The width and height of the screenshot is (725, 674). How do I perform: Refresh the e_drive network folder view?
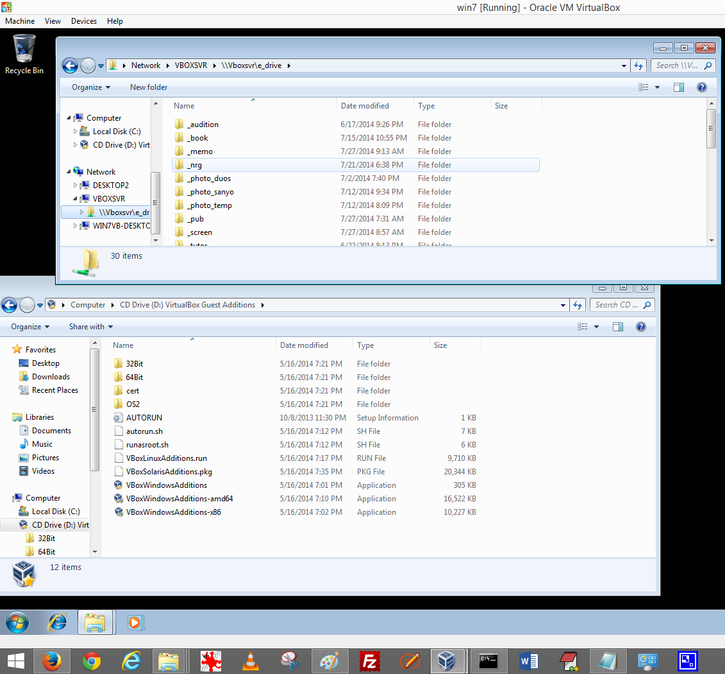(x=638, y=65)
